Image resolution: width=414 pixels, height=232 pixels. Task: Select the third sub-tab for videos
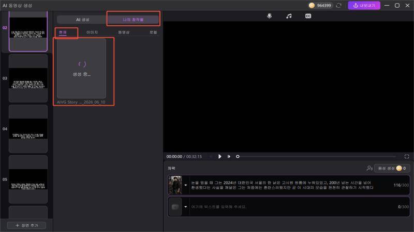(124, 32)
